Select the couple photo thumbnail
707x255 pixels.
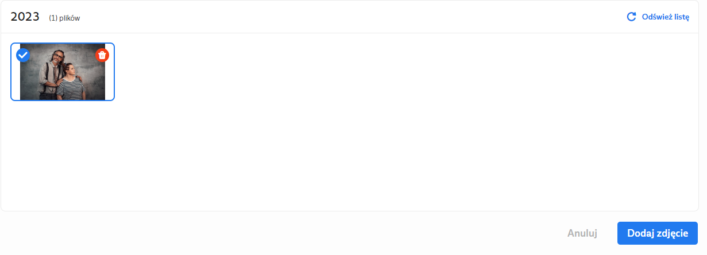tap(63, 72)
